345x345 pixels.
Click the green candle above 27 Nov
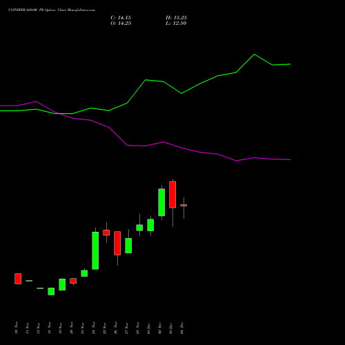point(128,246)
